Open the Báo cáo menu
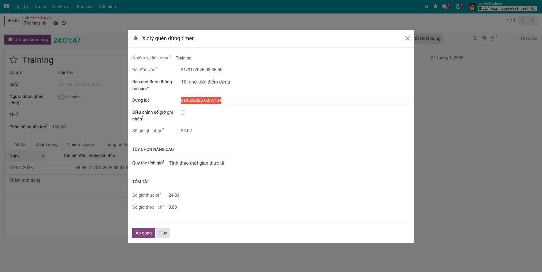This screenshot has height=272, width=542. (x=84, y=7)
